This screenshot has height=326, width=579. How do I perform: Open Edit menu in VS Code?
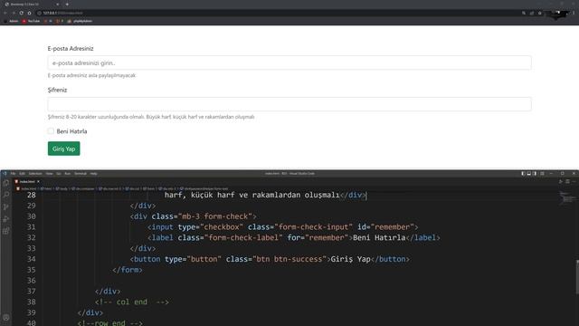[22, 173]
